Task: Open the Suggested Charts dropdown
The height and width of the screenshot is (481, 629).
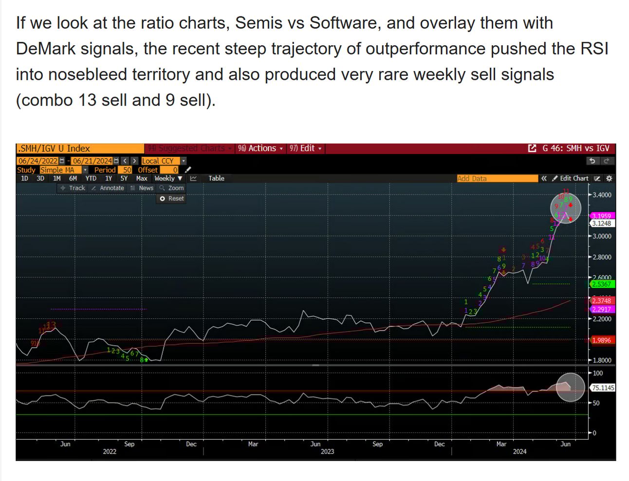Action: pyautogui.click(x=190, y=148)
